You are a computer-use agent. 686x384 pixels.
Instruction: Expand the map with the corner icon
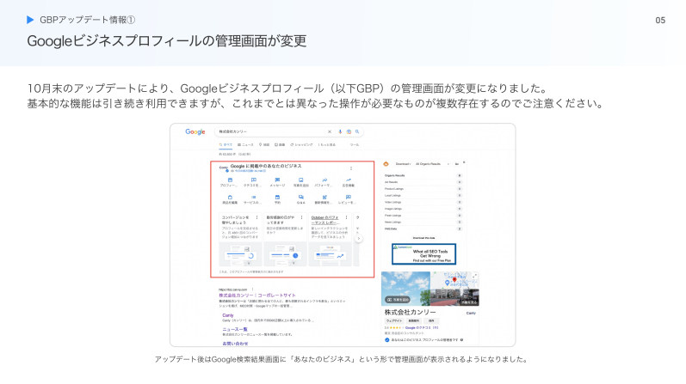tap(474, 276)
